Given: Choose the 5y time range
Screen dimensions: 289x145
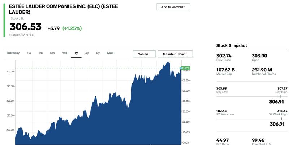Looking at the screenshot, I should pos(98,53).
